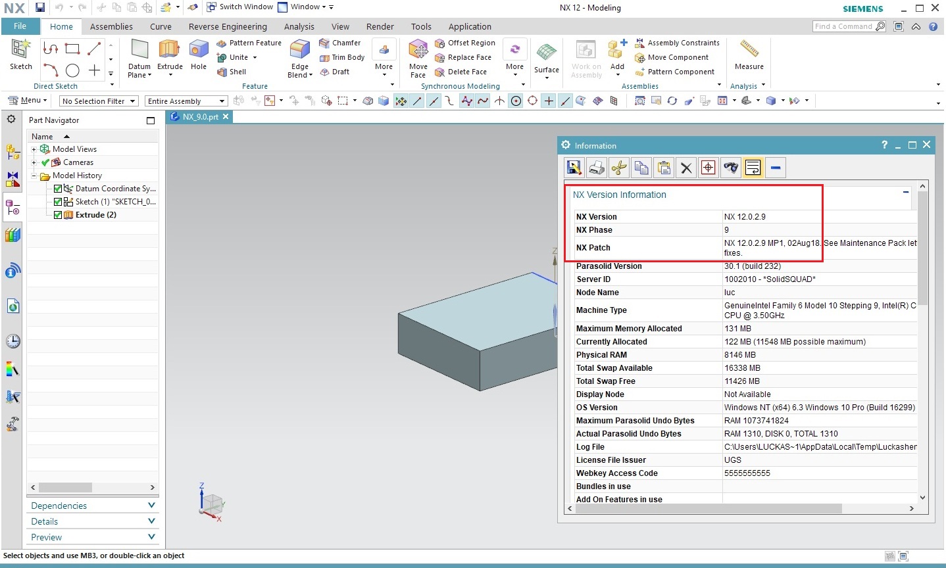Start a new Sketch
This screenshot has width=946, height=568.
click(x=20, y=55)
